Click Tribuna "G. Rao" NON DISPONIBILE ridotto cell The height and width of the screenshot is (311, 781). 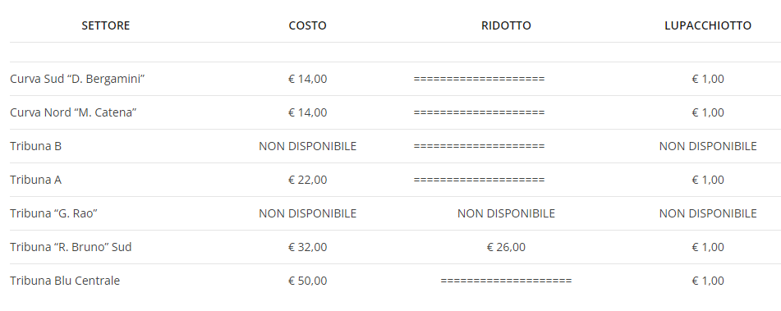coord(506,213)
